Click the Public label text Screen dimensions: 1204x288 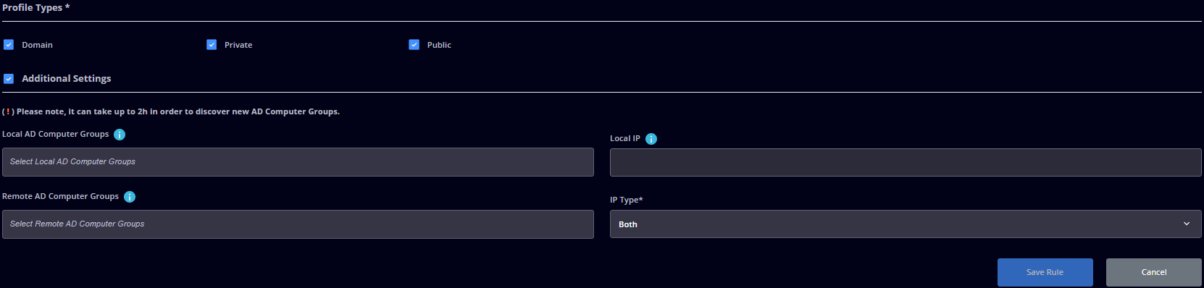439,45
